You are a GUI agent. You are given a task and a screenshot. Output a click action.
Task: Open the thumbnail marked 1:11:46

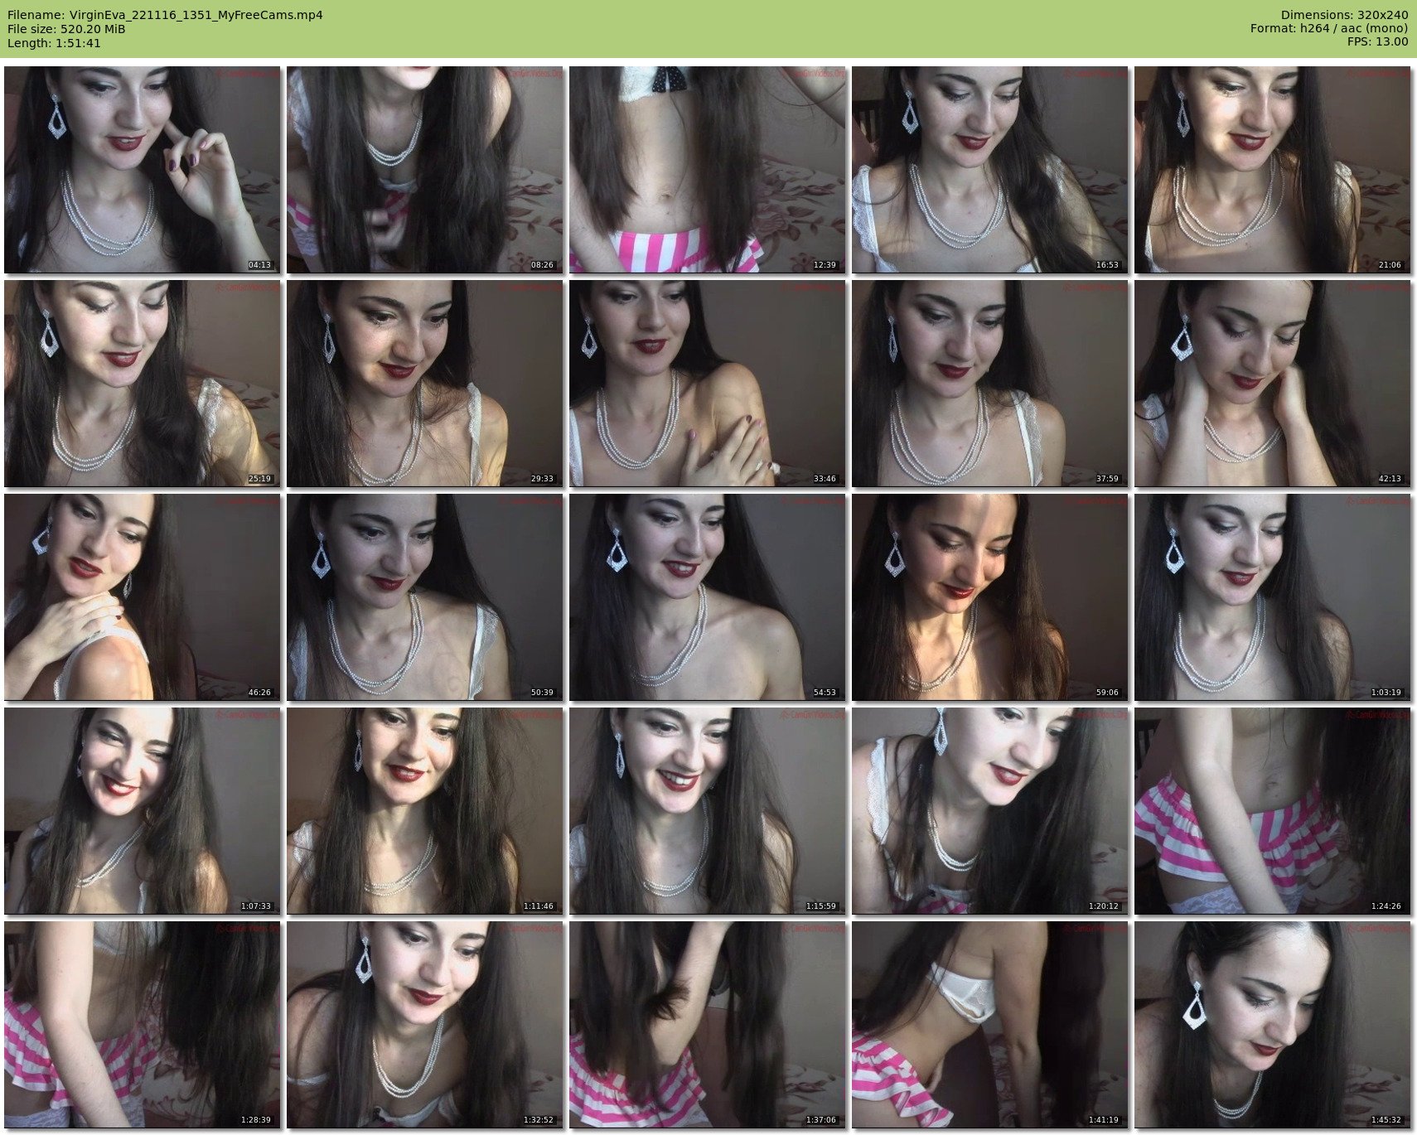(x=424, y=810)
